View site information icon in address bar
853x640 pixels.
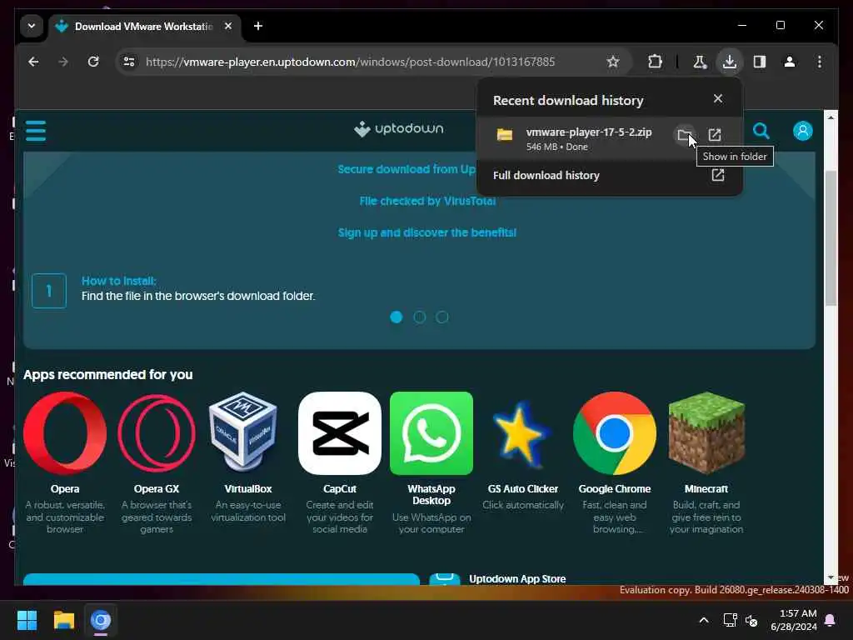point(129,62)
